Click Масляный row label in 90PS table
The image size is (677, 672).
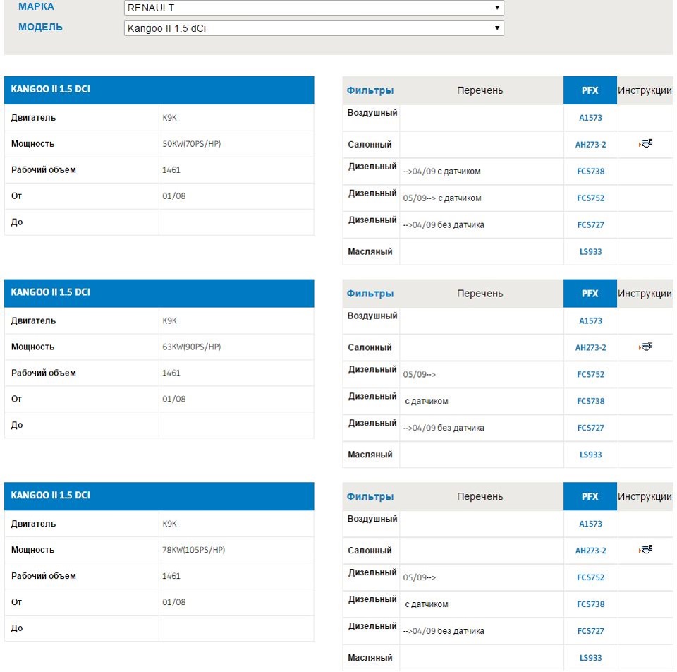pos(370,455)
